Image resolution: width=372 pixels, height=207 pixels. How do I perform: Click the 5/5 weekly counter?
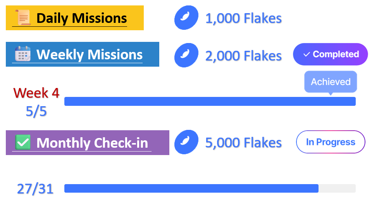36,112
